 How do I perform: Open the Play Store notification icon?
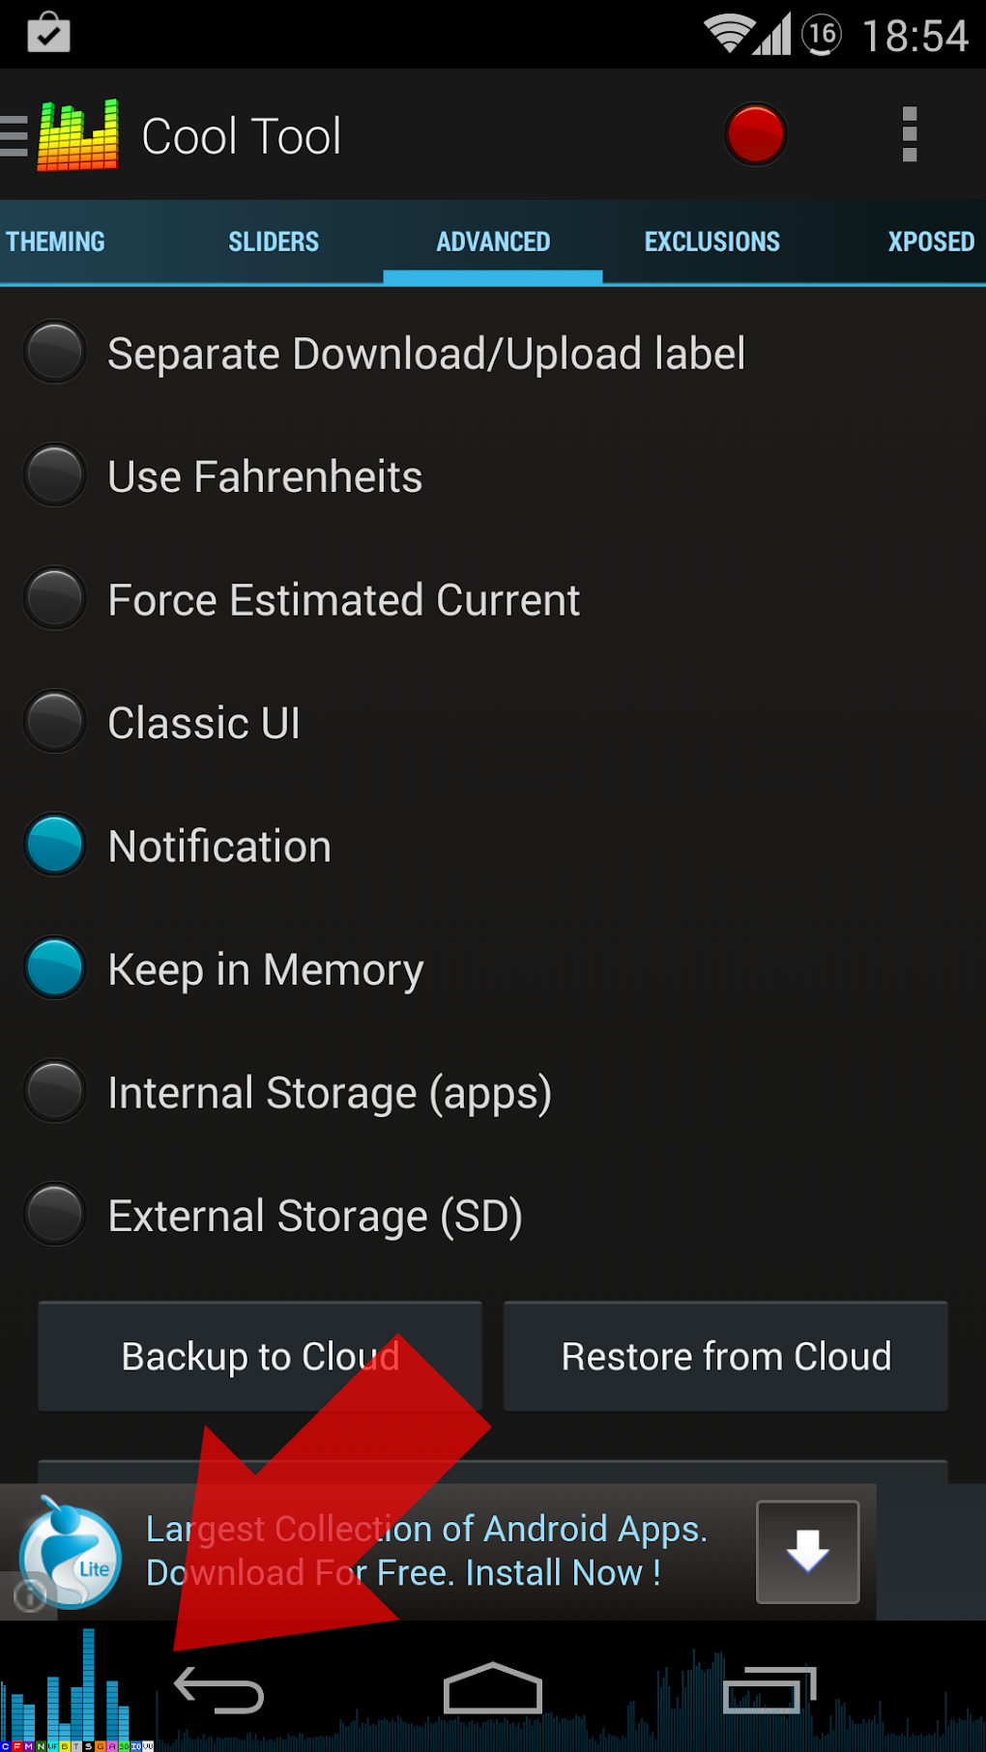[48, 34]
